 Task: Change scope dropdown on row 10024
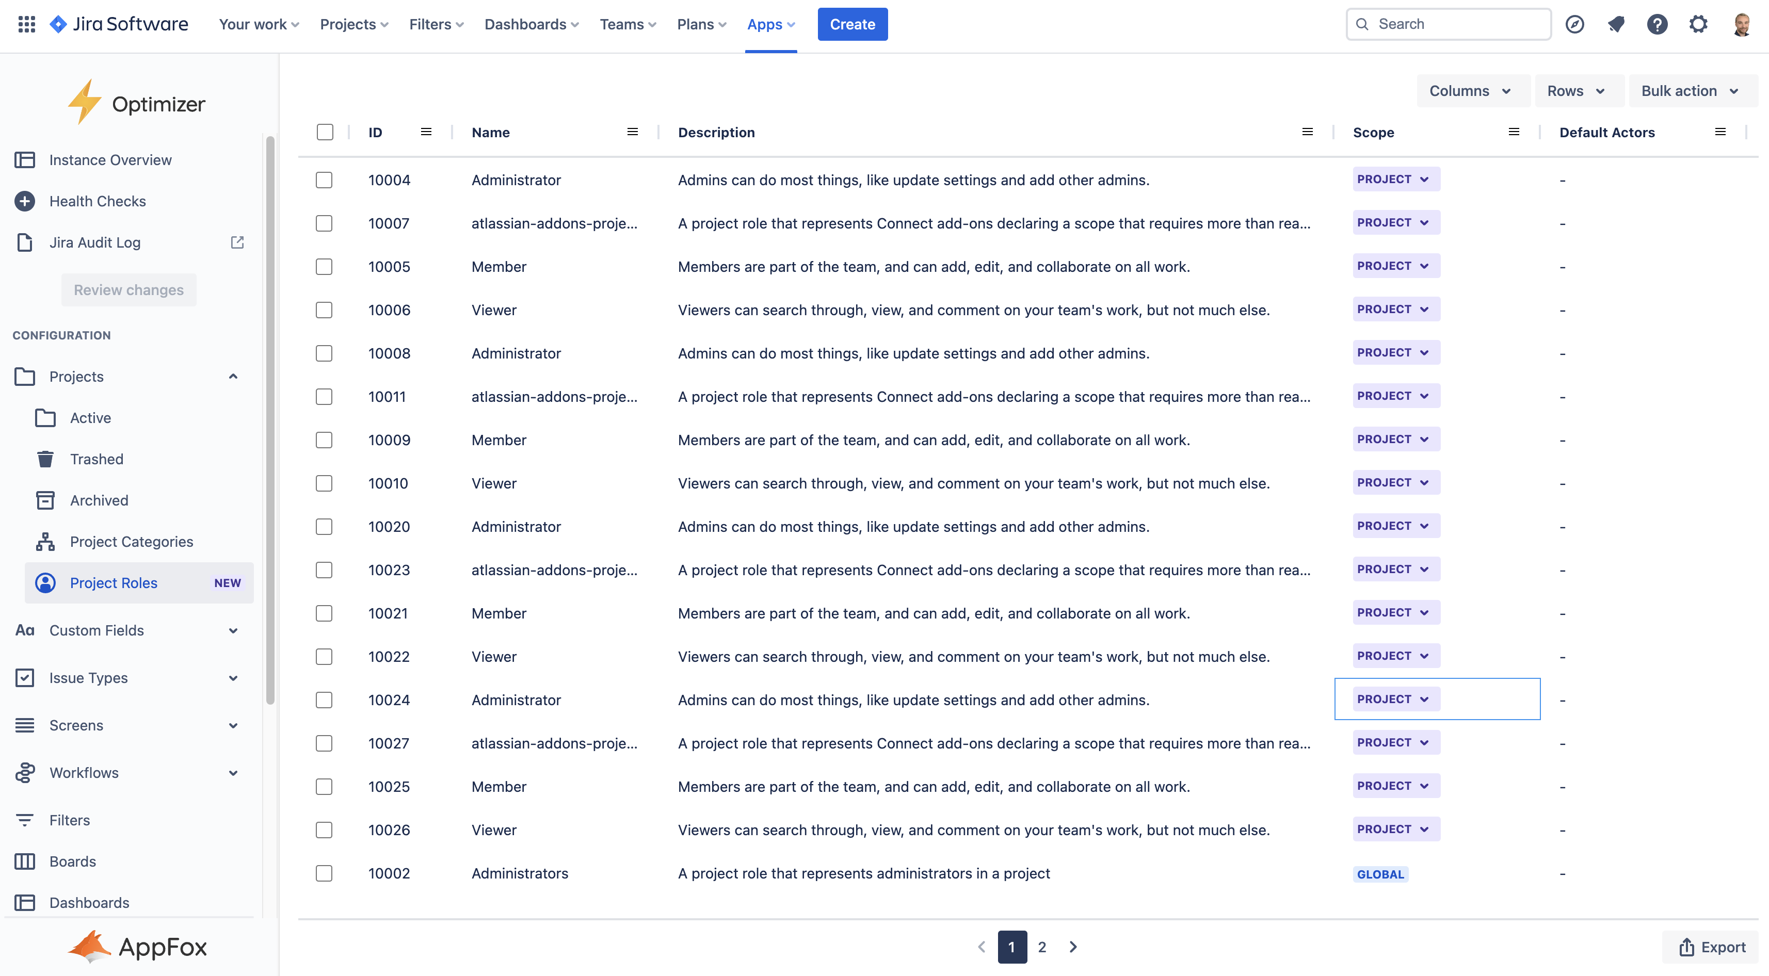[x=1395, y=698]
